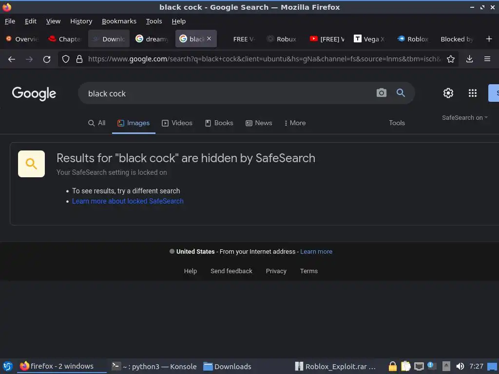Open a new tab with the plus icon
Image resolution: width=499 pixels, height=374 pixels.
[489, 39]
